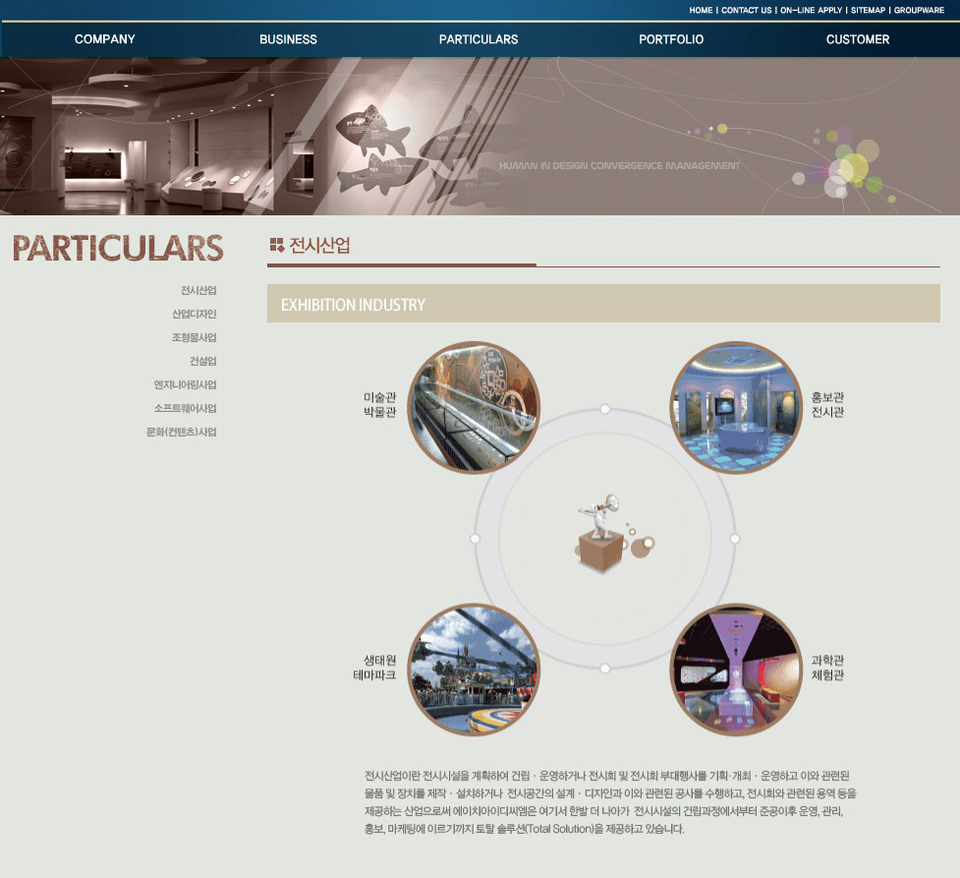
Task: Click the 미술관 박물관 circular photo
Action: coord(474,407)
